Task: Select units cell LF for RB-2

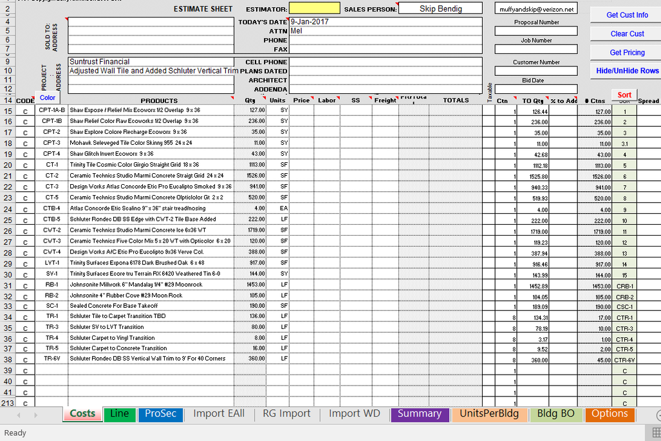Action: tap(277, 296)
